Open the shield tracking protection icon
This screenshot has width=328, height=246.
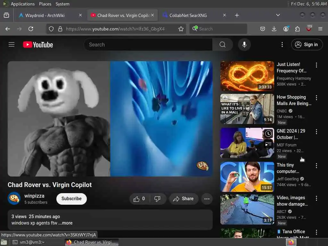[51, 29]
